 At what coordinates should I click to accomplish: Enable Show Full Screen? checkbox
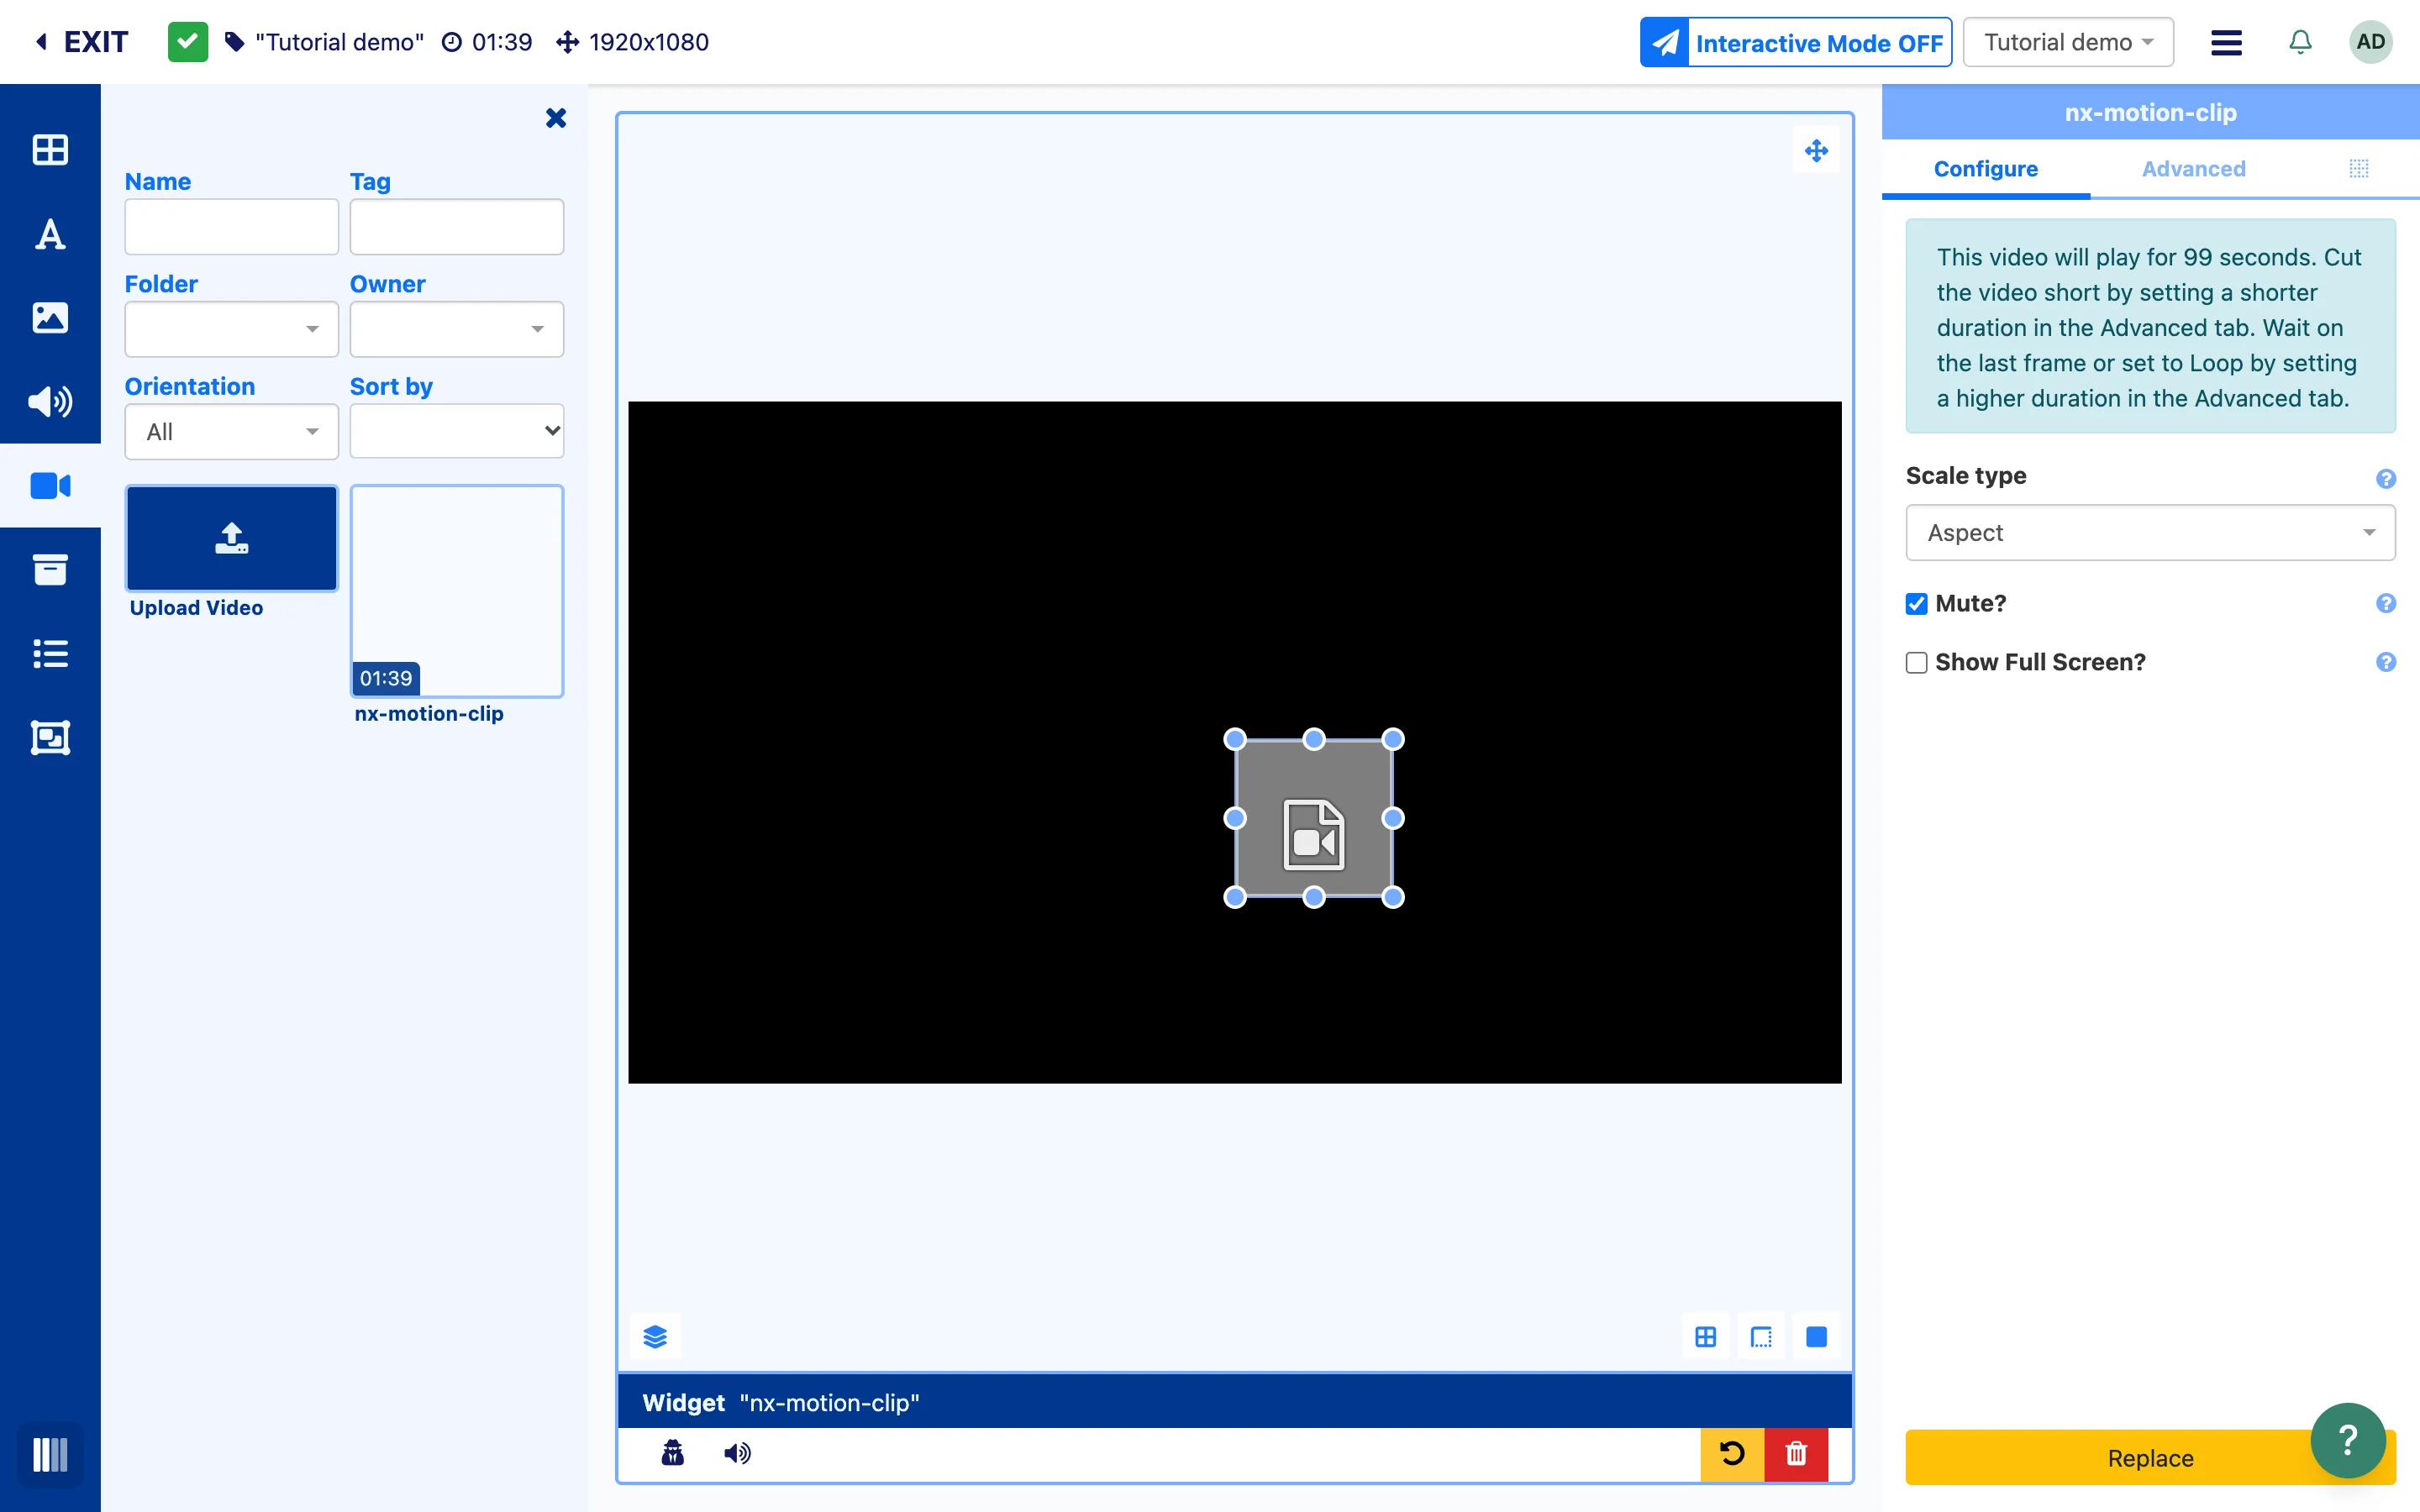pyautogui.click(x=1916, y=663)
